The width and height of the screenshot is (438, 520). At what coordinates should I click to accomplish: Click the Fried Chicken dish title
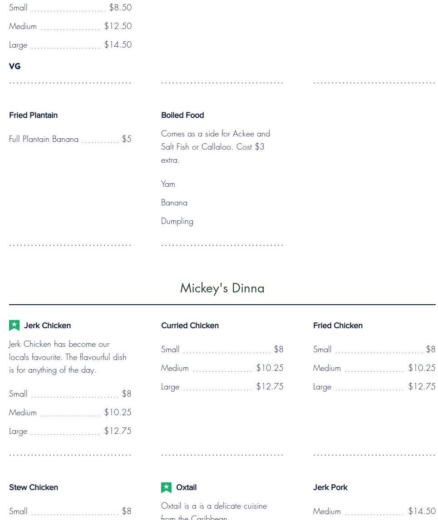point(338,326)
